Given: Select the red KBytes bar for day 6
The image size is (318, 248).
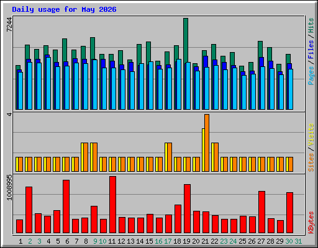Looking at the screenshot, I should (66, 206).
